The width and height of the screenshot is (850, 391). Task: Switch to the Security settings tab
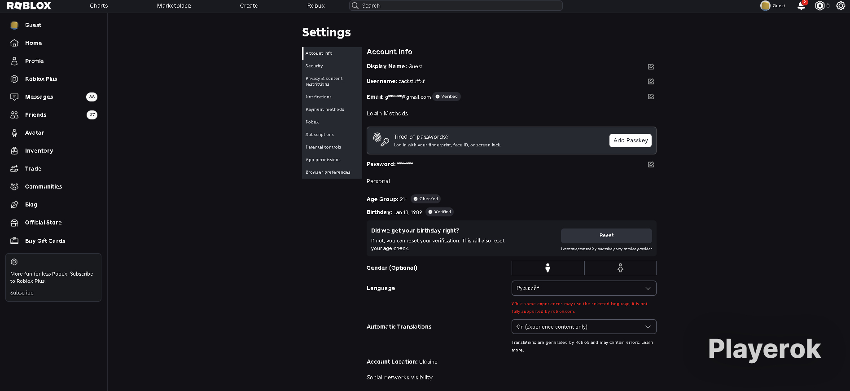coord(332,66)
